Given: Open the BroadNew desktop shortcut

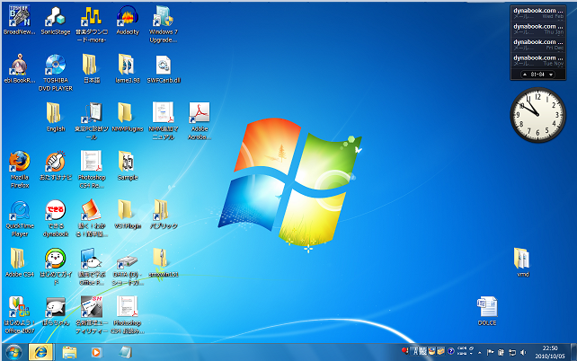Looking at the screenshot, I should point(20,21).
